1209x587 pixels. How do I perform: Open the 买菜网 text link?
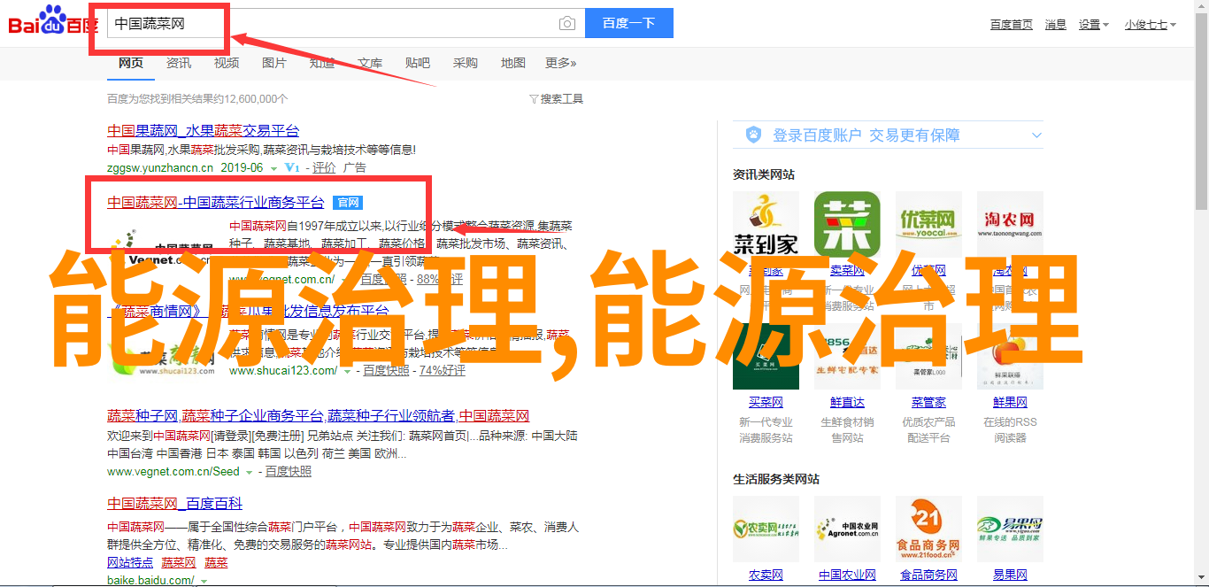pos(766,402)
